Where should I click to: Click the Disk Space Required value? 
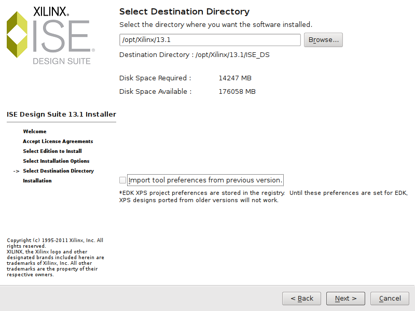coord(235,78)
